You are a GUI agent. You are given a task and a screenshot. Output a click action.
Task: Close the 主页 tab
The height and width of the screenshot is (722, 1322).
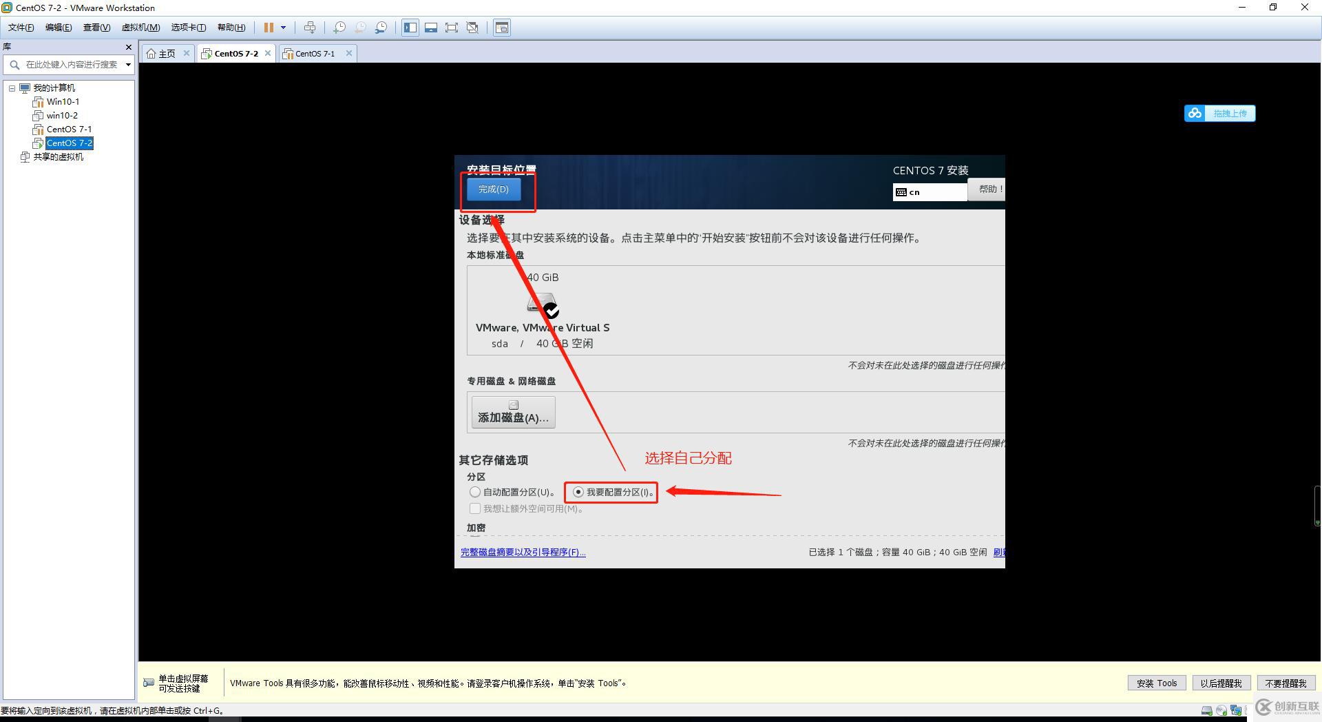point(187,53)
